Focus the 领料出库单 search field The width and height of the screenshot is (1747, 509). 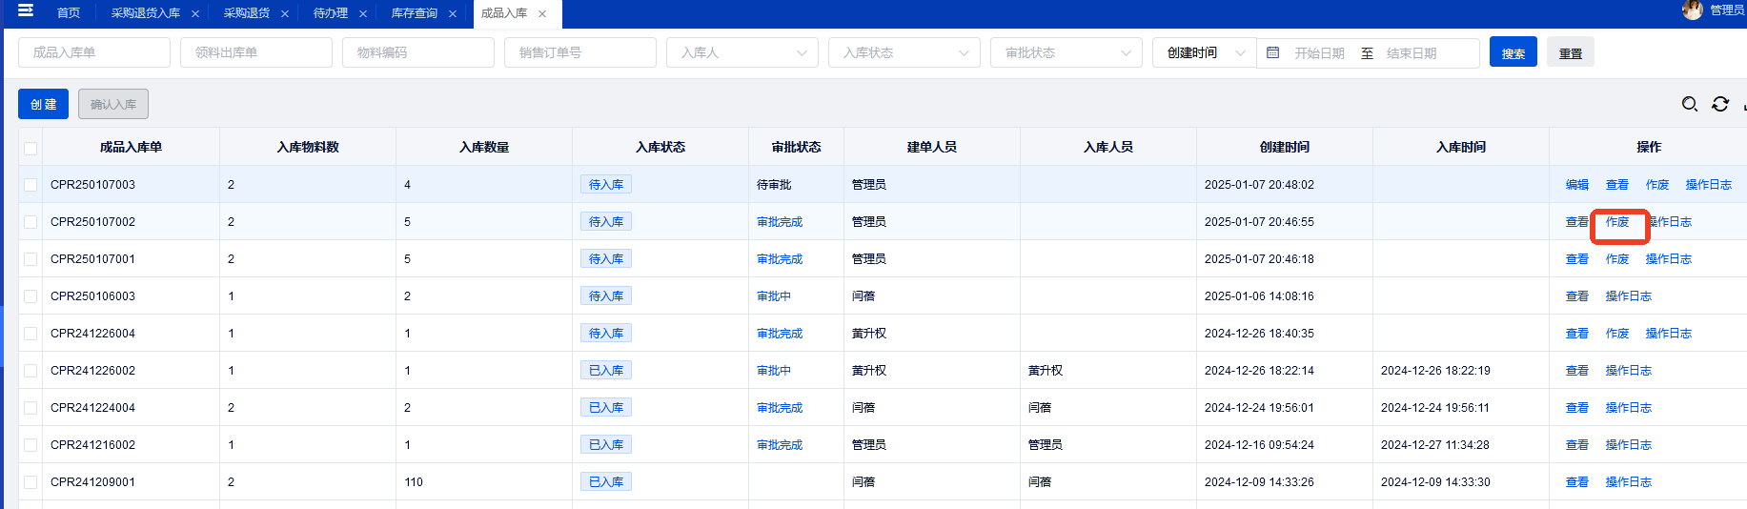[256, 52]
